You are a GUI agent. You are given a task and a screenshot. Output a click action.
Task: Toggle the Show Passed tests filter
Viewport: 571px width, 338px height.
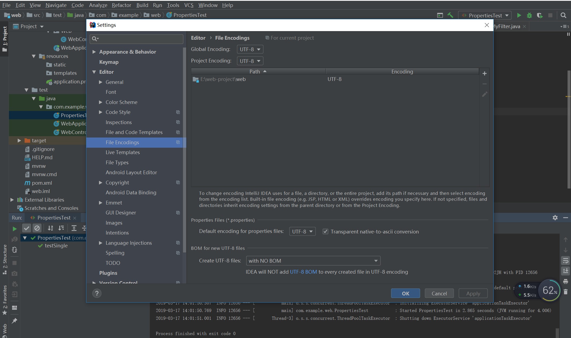click(27, 228)
